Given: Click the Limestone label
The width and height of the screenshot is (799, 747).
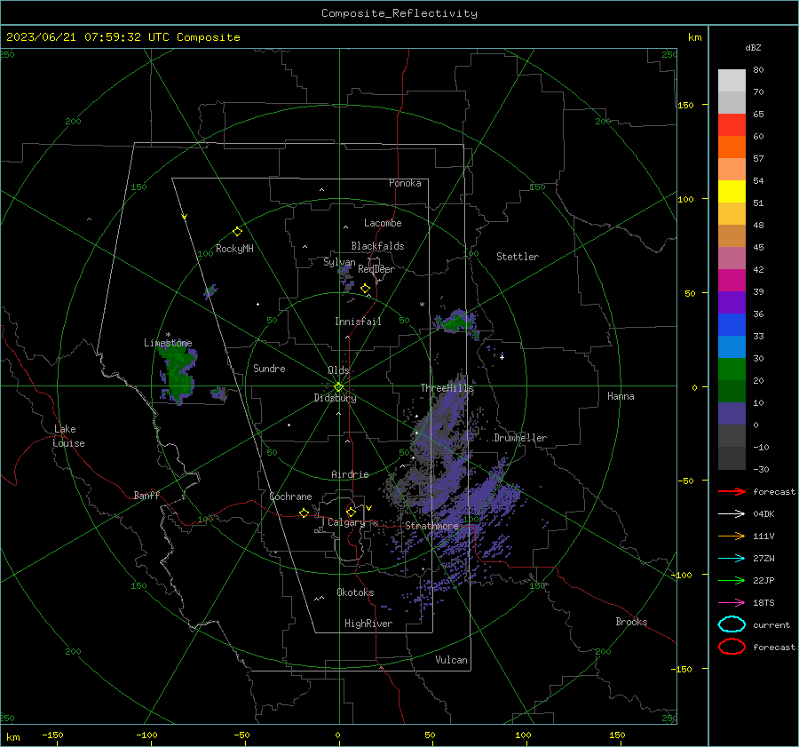Looking at the screenshot, I should click(x=168, y=343).
